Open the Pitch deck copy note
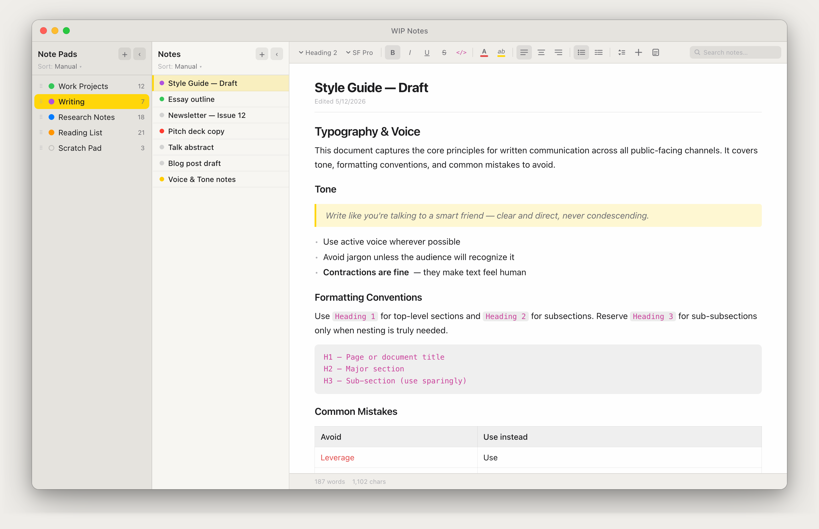819x529 pixels. click(221, 131)
